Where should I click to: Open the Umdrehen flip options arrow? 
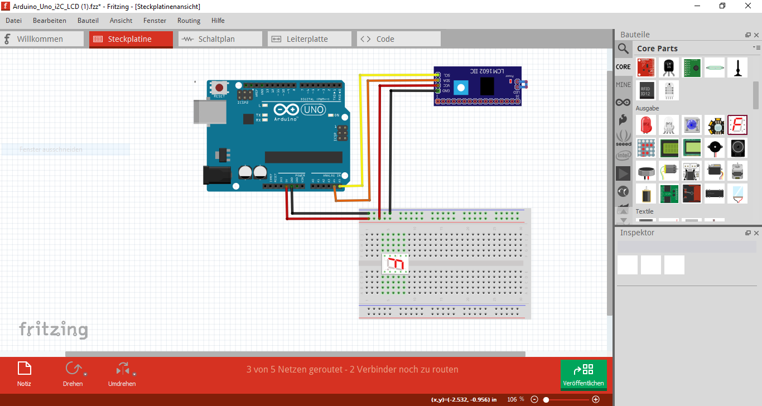coord(134,374)
